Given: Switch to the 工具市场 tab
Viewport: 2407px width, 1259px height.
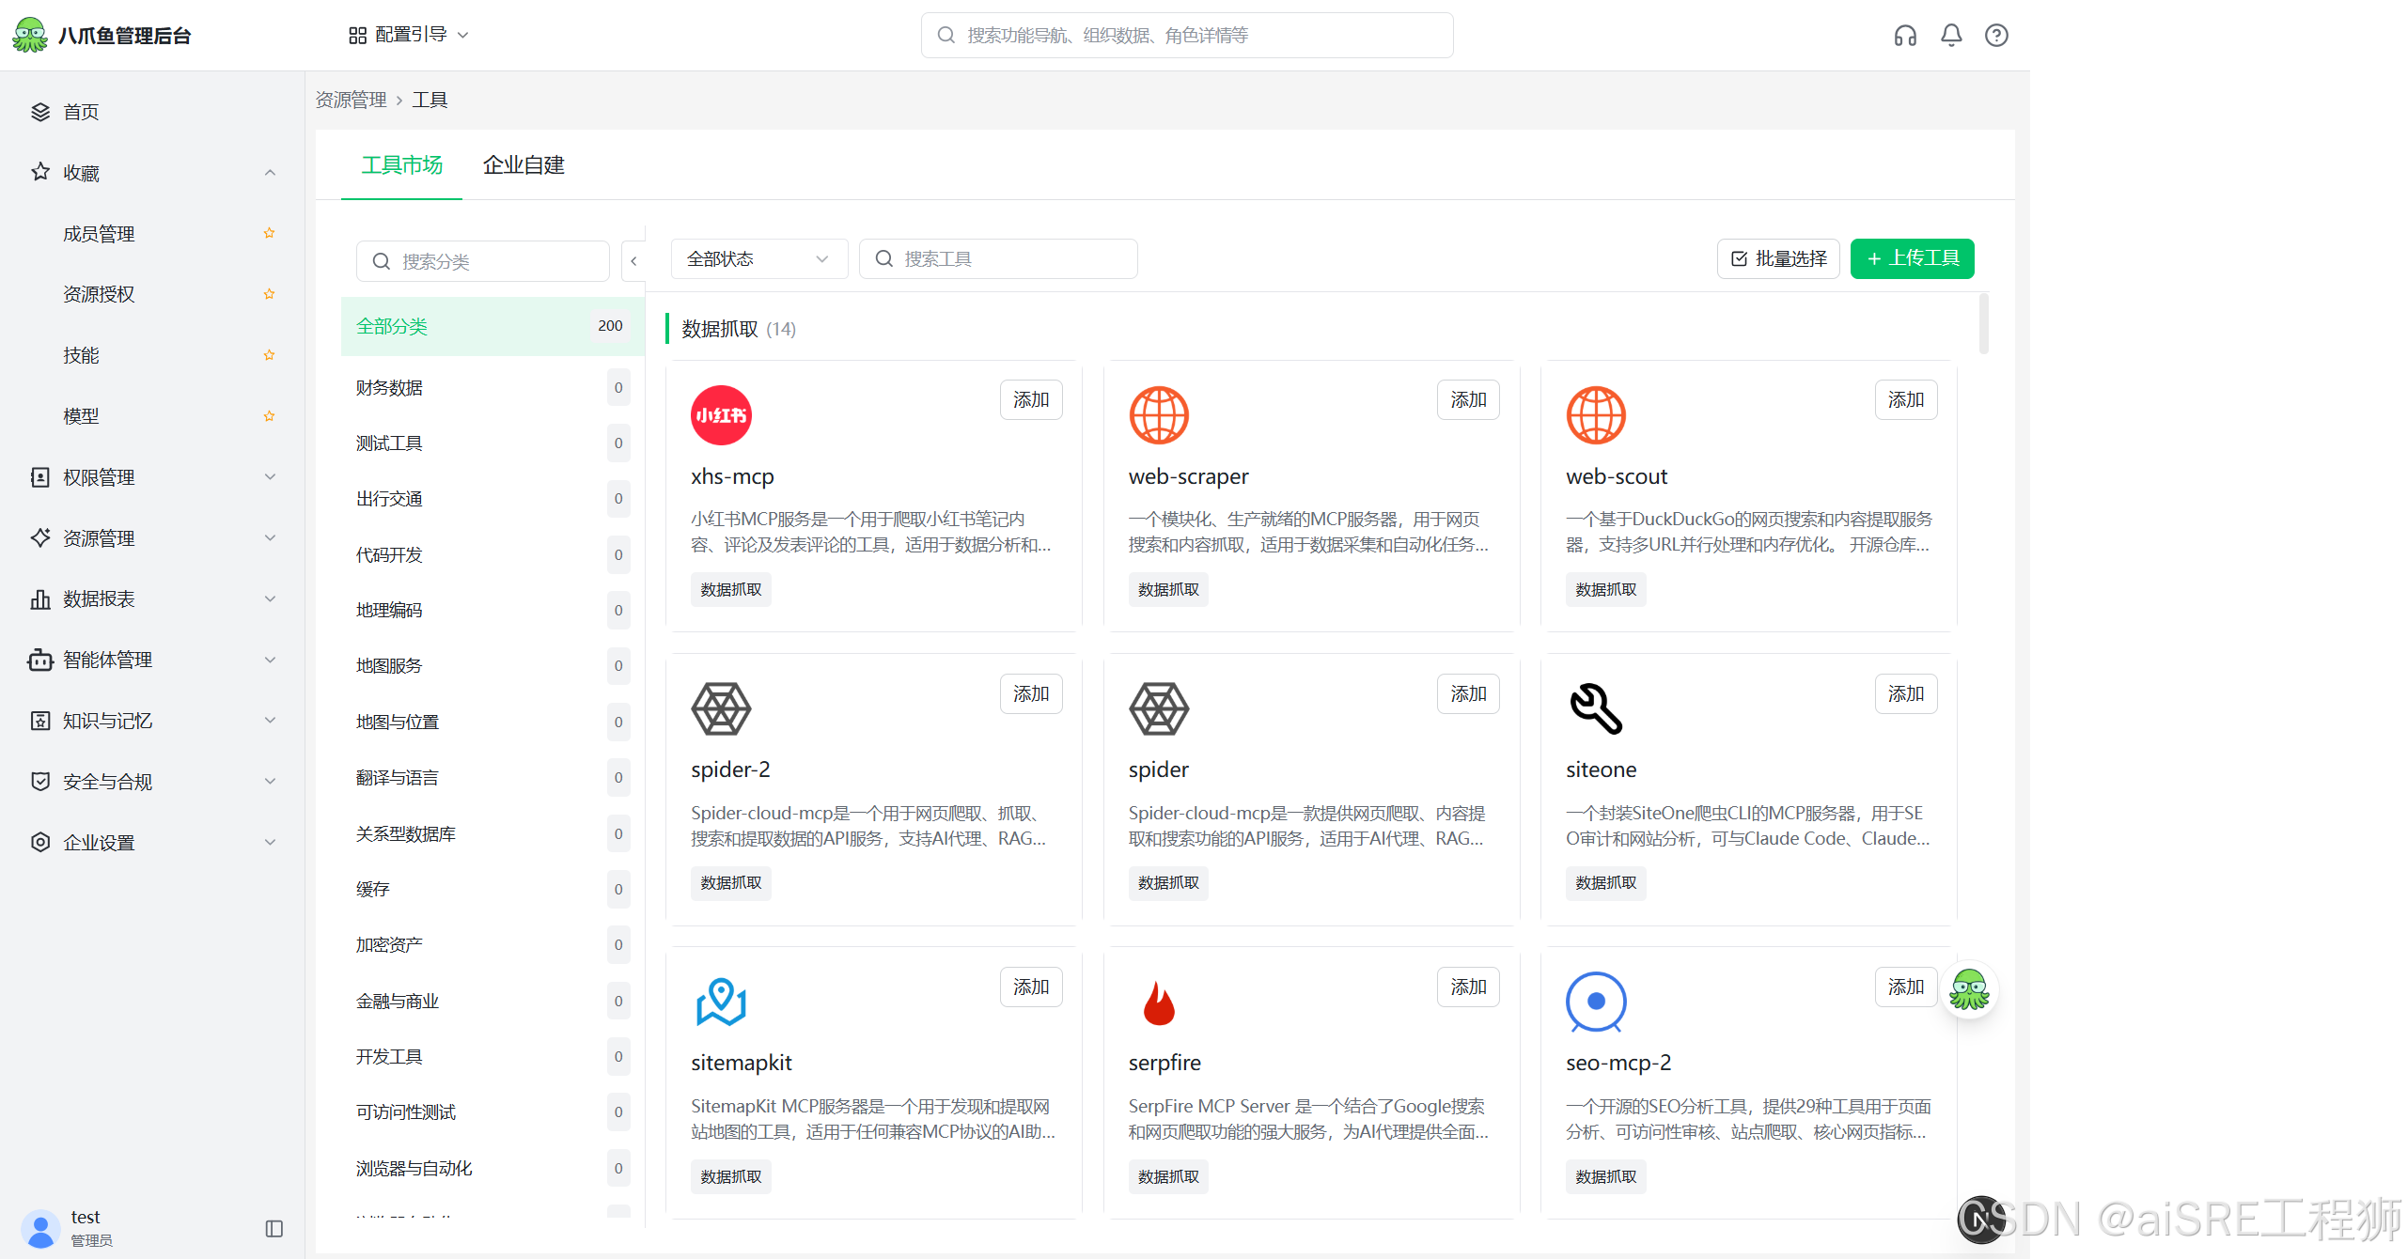Looking at the screenshot, I should point(401,165).
